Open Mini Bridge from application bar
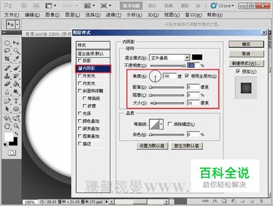 point(36,6)
